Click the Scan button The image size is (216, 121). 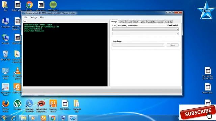(172, 45)
